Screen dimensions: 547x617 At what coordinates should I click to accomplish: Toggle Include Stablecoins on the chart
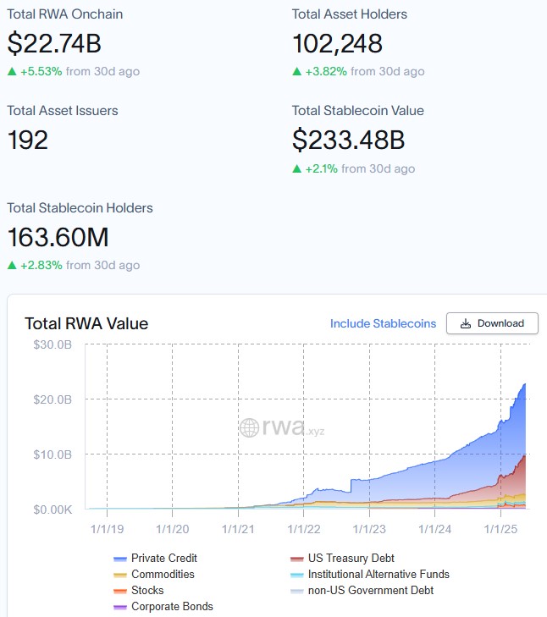tap(383, 323)
